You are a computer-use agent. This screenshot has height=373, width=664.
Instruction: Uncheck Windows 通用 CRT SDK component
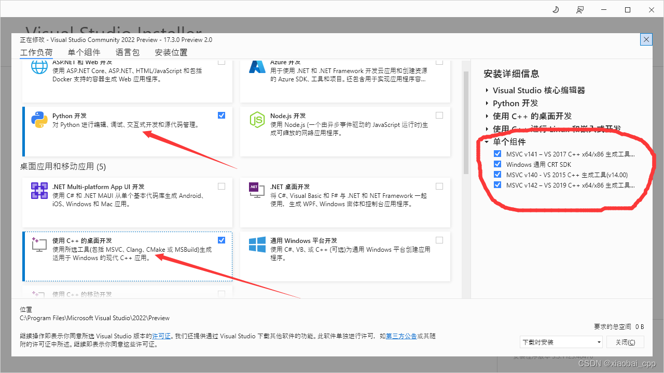coord(498,164)
